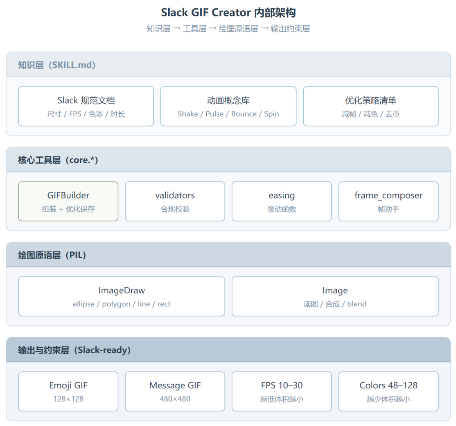Click the '480×480' size label
456x426 pixels.
(x=175, y=399)
